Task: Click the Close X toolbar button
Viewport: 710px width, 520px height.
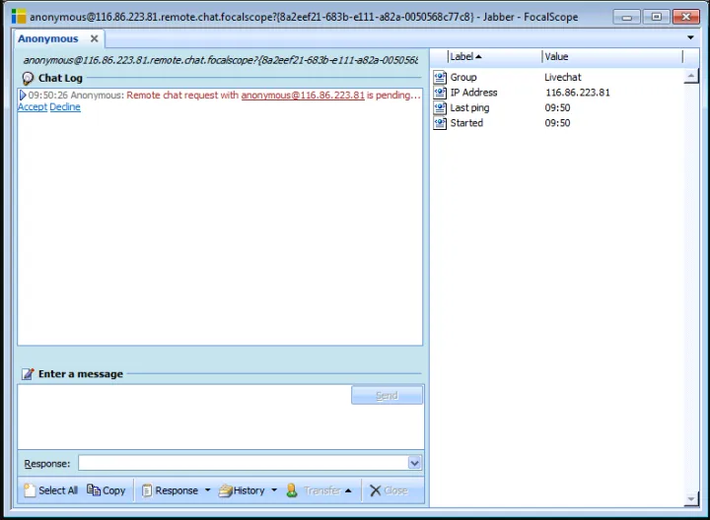Action: click(389, 490)
